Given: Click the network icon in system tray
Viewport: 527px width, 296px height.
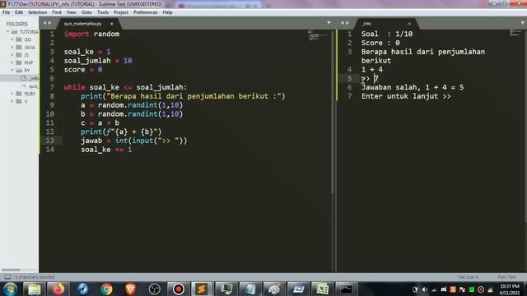Looking at the screenshot, I should click(434, 289).
